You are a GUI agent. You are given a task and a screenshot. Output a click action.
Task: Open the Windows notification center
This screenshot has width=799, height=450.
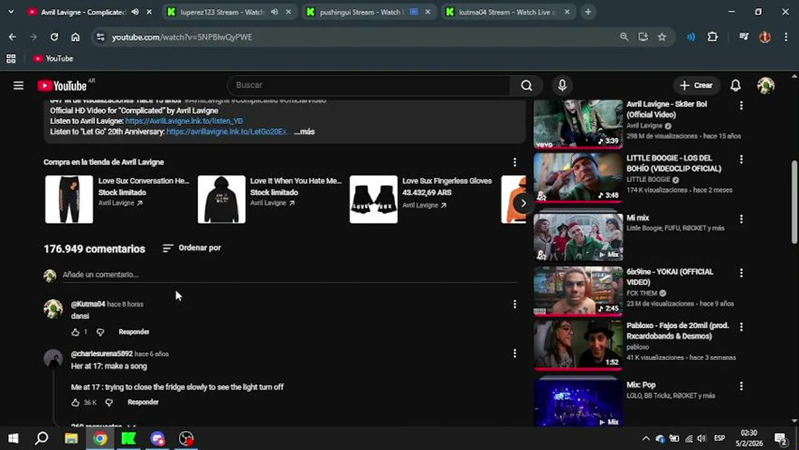780,438
